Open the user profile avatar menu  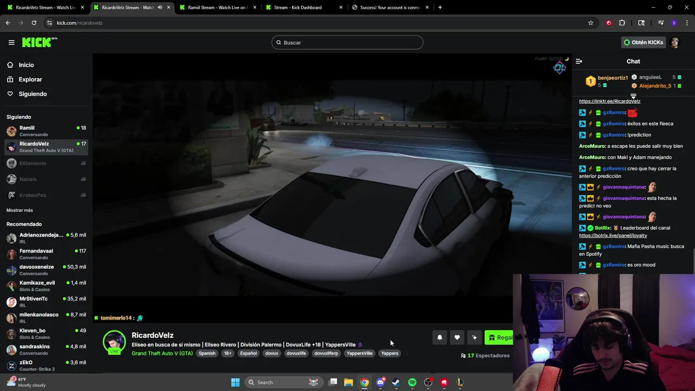[674, 42]
